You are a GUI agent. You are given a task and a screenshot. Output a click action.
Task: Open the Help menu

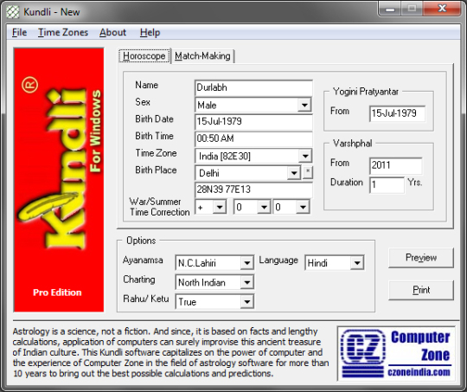pos(150,32)
